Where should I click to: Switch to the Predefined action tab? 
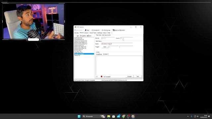click(99, 54)
